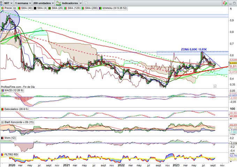
Task: Open SMA (4) indicator settings
Action: coord(40,8)
